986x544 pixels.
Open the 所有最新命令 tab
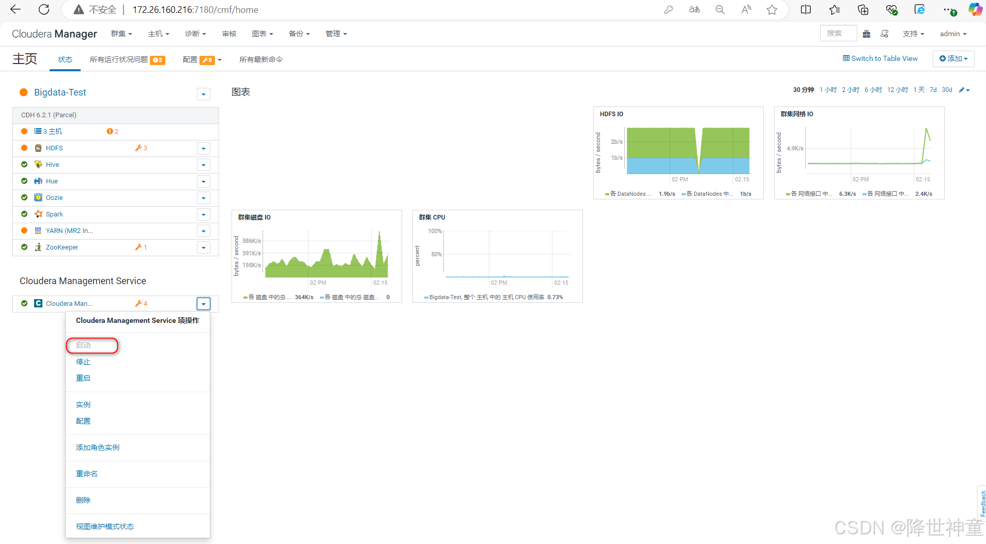pos(261,59)
